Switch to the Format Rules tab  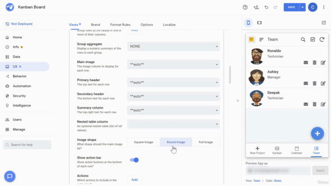(121, 25)
